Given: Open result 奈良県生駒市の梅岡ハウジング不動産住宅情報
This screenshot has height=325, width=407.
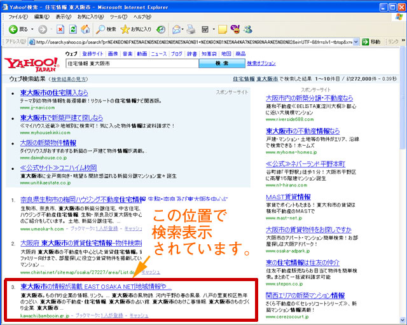Looking at the screenshot, I should tap(83, 200).
